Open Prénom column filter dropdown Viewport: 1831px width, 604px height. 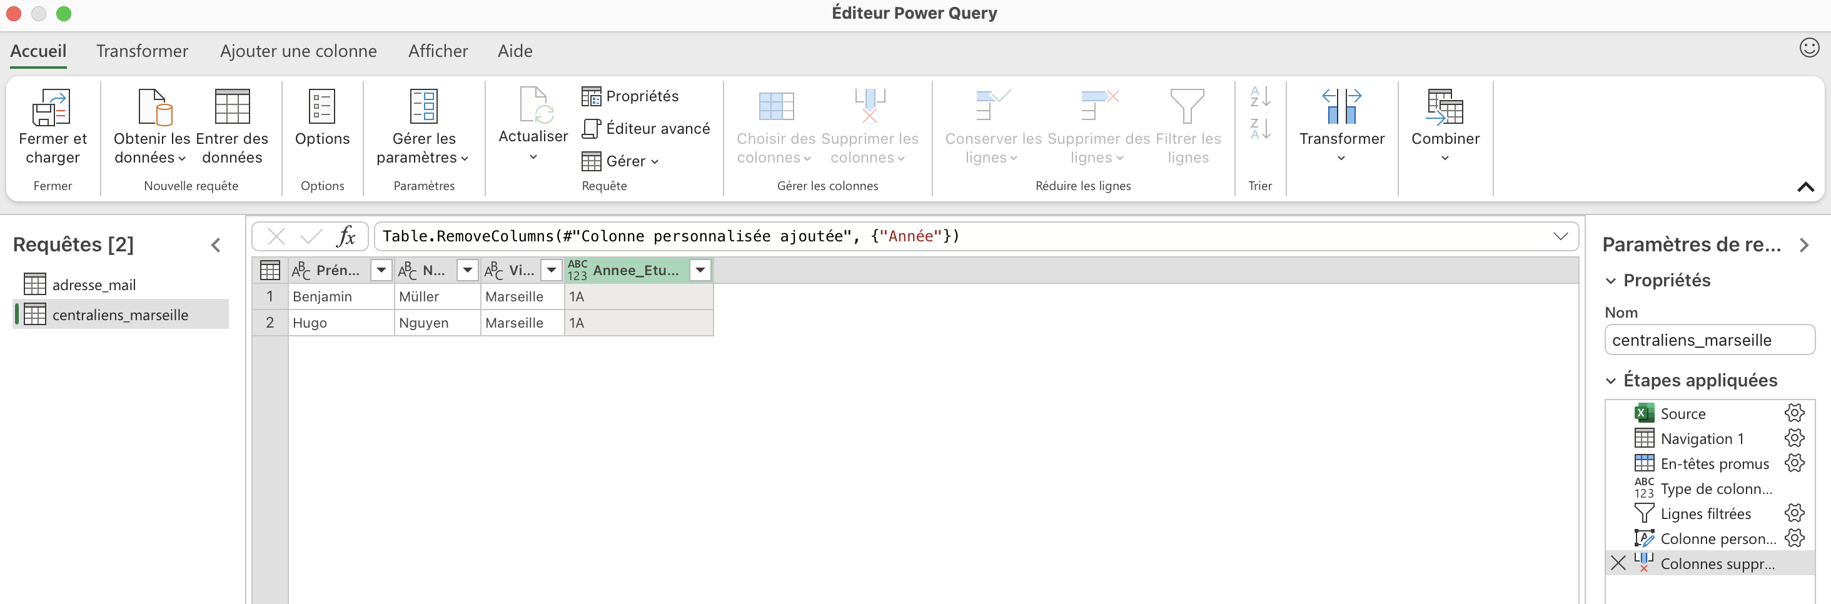click(381, 270)
